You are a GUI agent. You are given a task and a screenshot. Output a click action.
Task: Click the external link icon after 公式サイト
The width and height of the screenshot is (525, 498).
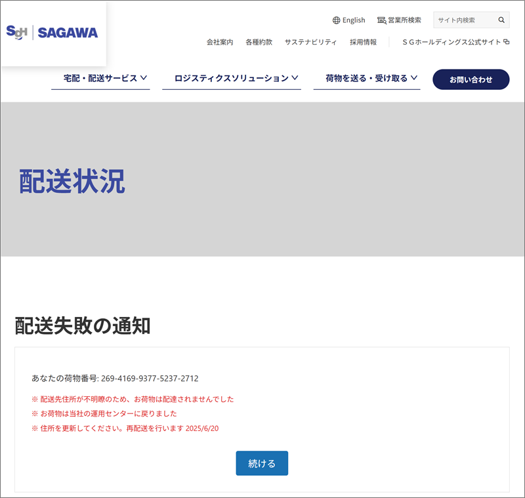coord(506,42)
